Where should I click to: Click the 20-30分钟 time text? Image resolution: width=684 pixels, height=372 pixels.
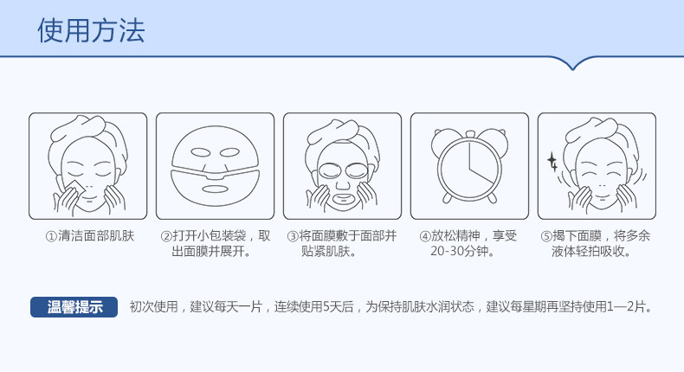[462, 251]
